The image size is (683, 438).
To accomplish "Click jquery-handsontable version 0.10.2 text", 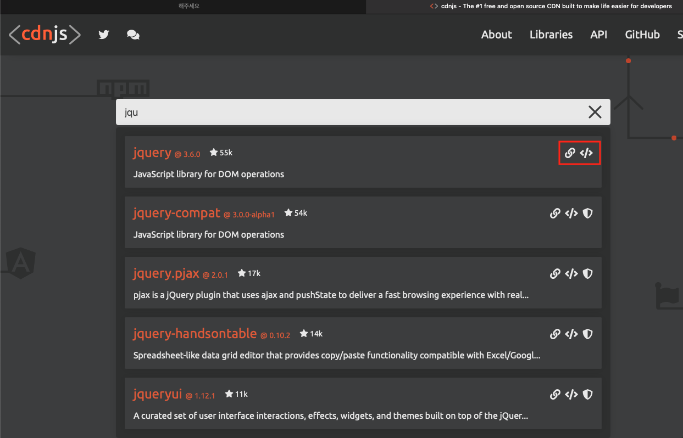I will coord(275,335).
